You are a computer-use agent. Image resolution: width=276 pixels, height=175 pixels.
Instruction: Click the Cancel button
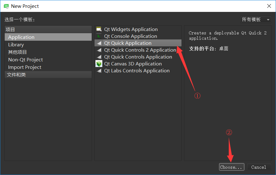[259, 167]
